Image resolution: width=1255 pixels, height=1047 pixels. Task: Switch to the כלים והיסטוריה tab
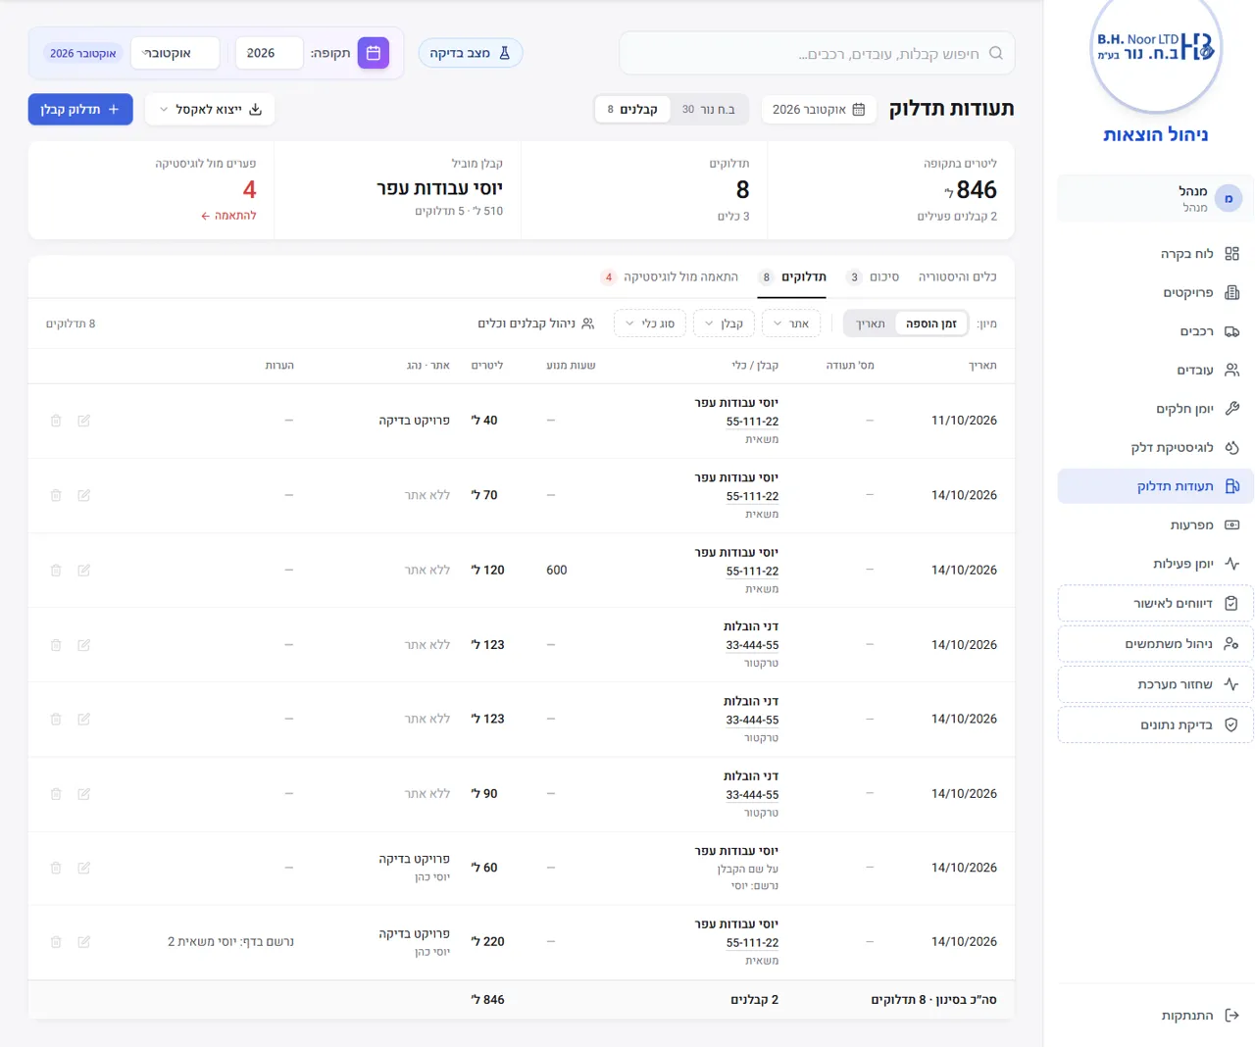point(957,277)
